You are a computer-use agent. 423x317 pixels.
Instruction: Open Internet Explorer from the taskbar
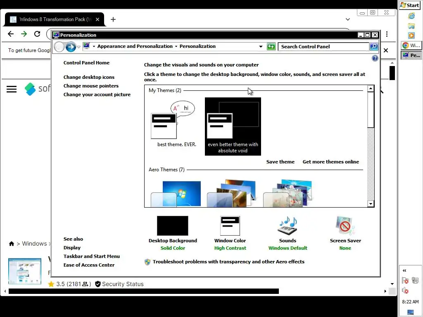[411, 16]
